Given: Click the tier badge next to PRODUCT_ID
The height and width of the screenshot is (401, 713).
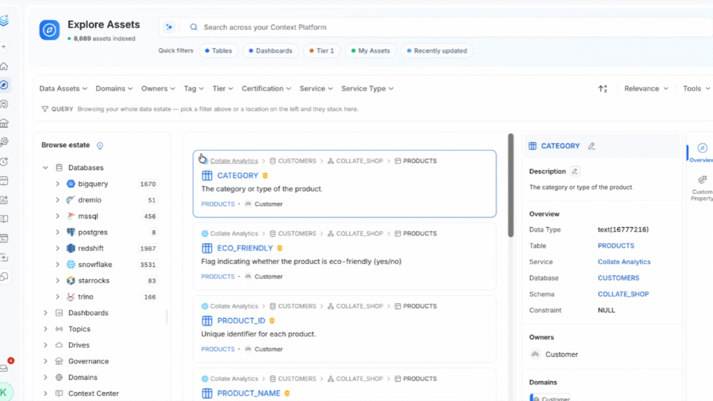Looking at the screenshot, I should (272, 321).
